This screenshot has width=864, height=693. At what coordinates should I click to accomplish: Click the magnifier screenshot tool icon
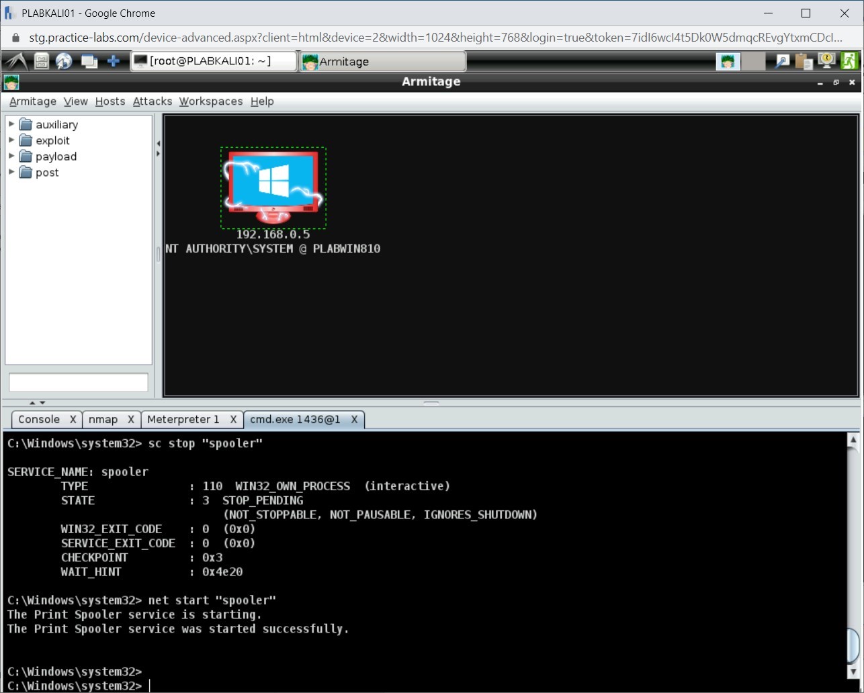point(781,60)
